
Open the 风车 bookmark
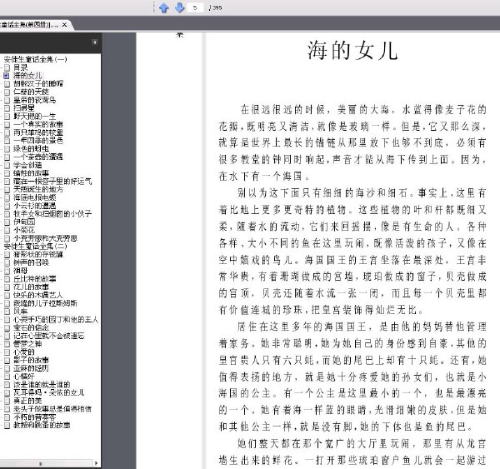point(20,312)
